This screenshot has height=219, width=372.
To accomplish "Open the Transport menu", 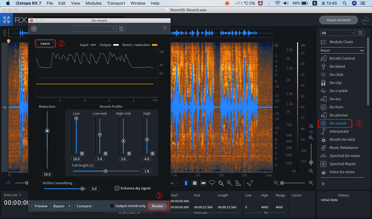I will (116, 3).
